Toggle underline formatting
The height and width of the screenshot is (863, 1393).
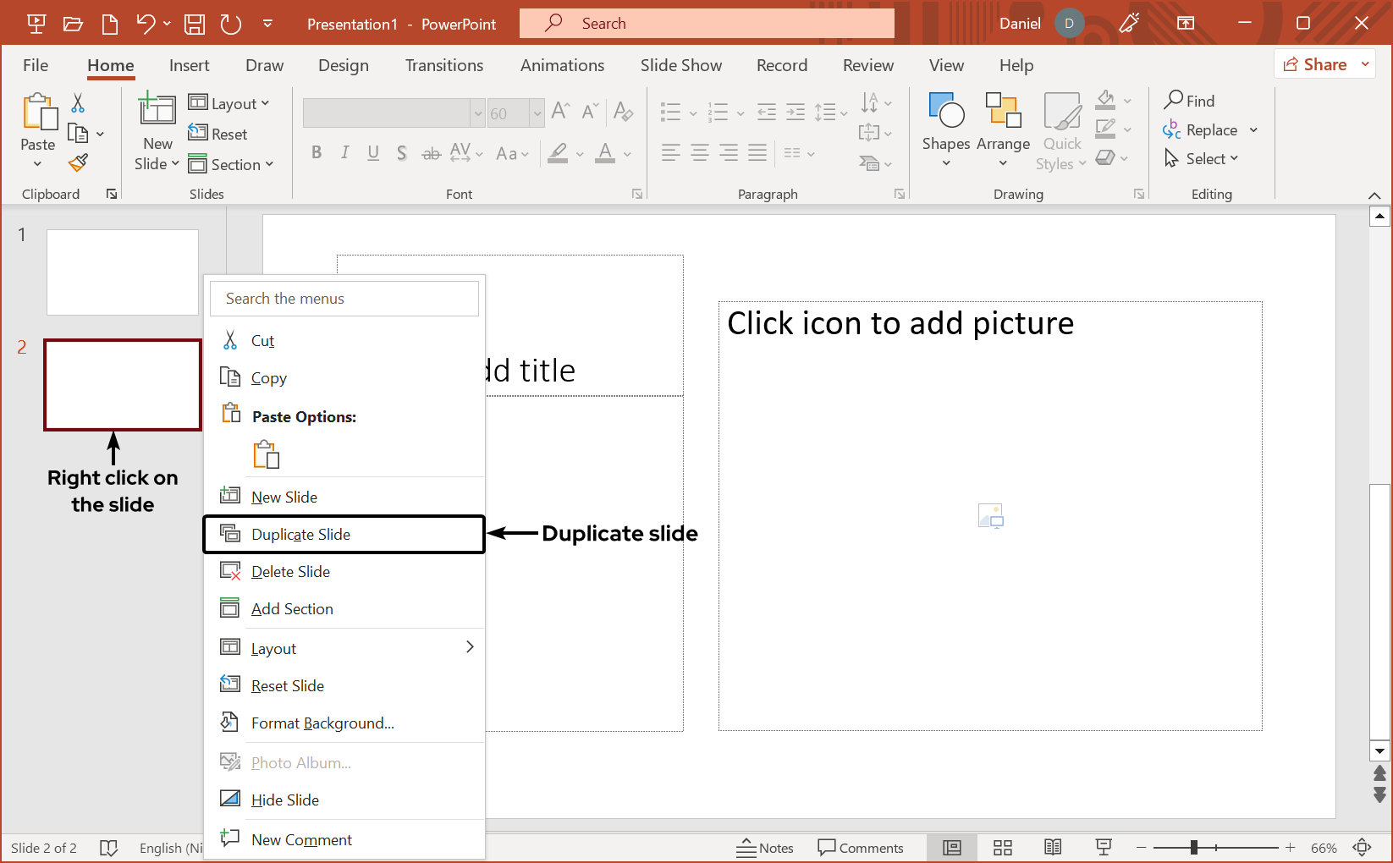pyautogui.click(x=373, y=152)
